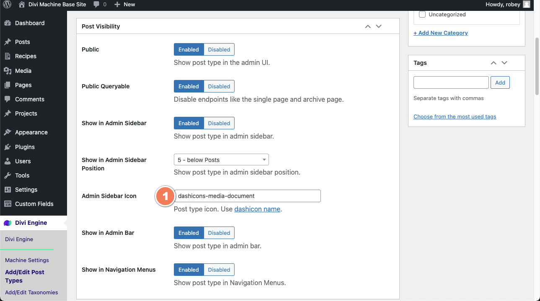
Task: Set Public to Disabled
Action: [219, 49]
